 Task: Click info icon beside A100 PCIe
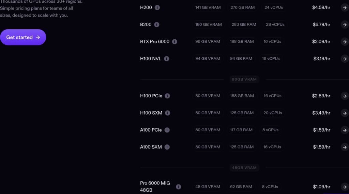[x=167, y=130]
